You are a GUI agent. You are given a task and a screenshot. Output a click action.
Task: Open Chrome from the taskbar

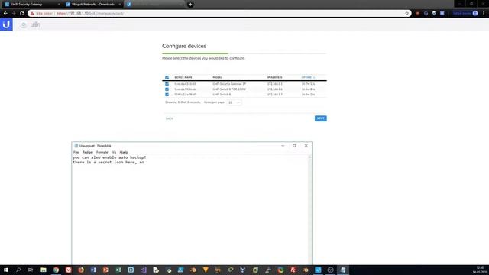click(56, 270)
